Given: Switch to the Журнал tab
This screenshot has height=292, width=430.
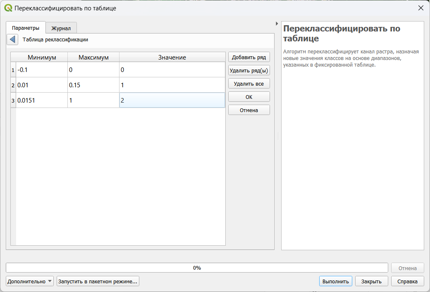Looking at the screenshot, I should [61, 29].
